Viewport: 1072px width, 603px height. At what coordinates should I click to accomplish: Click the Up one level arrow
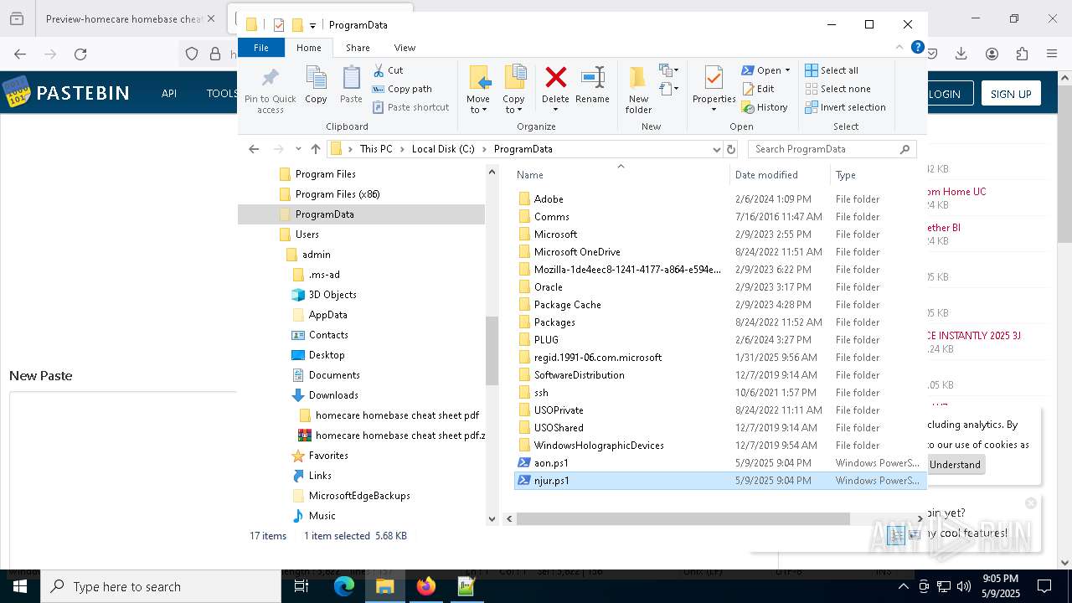point(315,149)
